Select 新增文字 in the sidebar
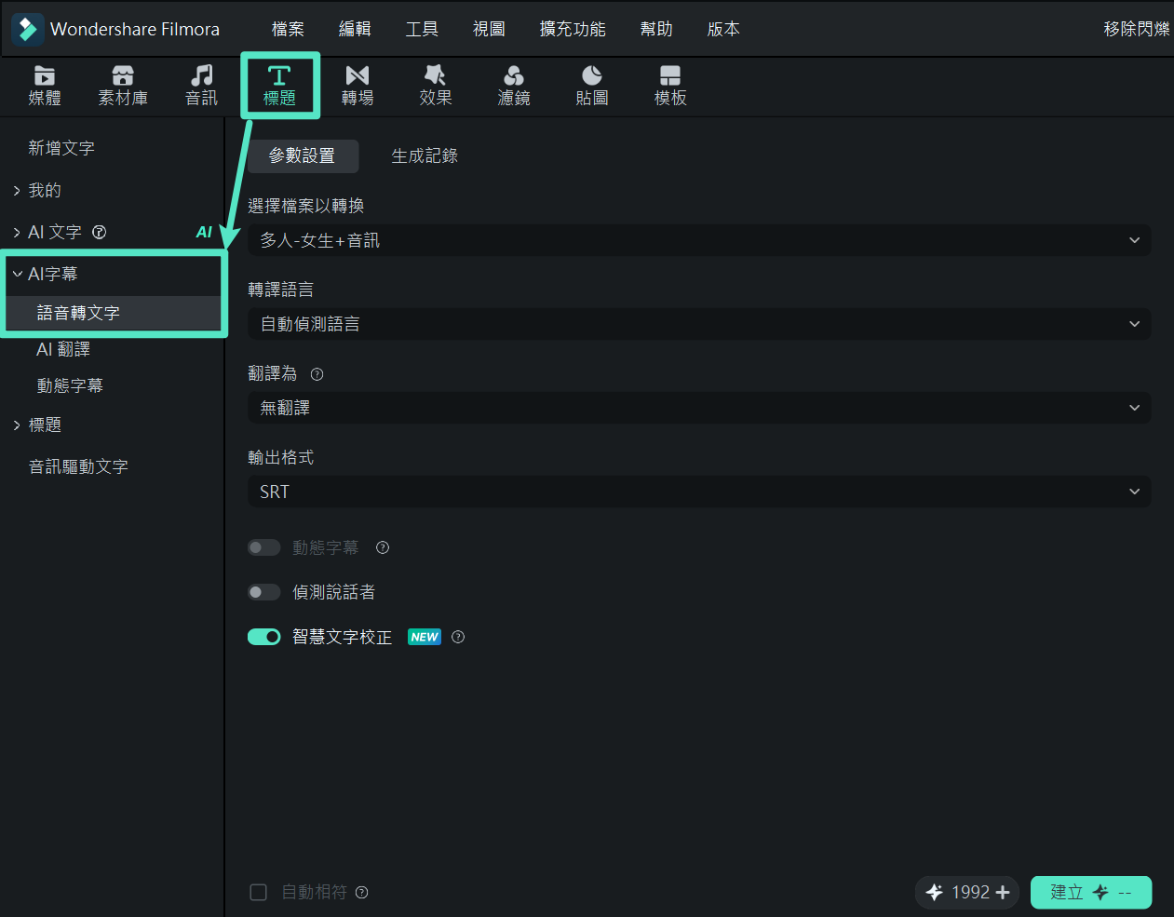The height and width of the screenshot is (917, 1174). pyautogui.click(x=61, y=148)
